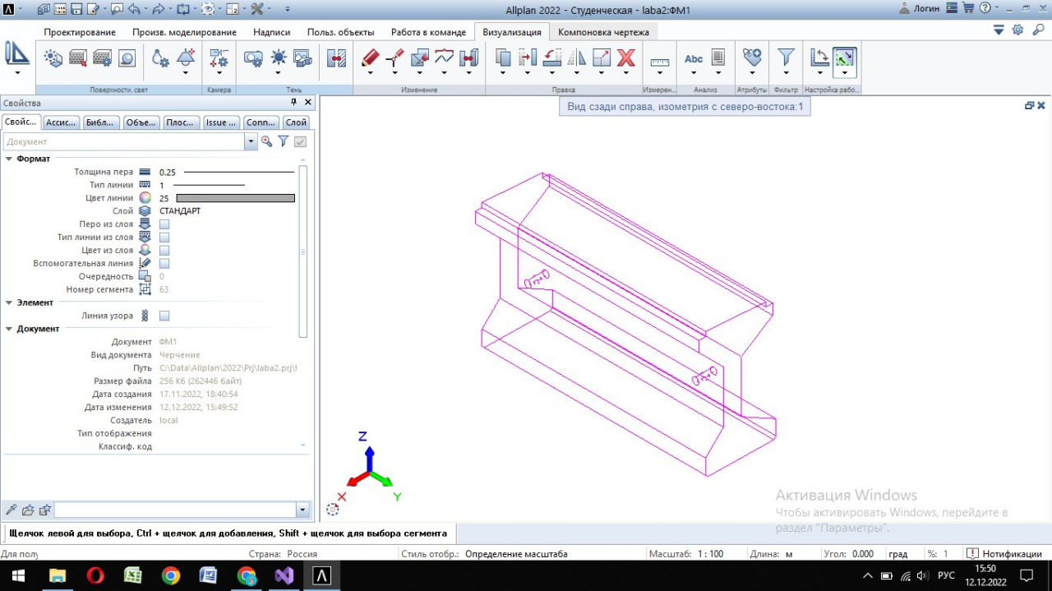Click the red X delete tool in Правка group
The width and height of the screenshot is (1052, 591).
click(627, 58)
